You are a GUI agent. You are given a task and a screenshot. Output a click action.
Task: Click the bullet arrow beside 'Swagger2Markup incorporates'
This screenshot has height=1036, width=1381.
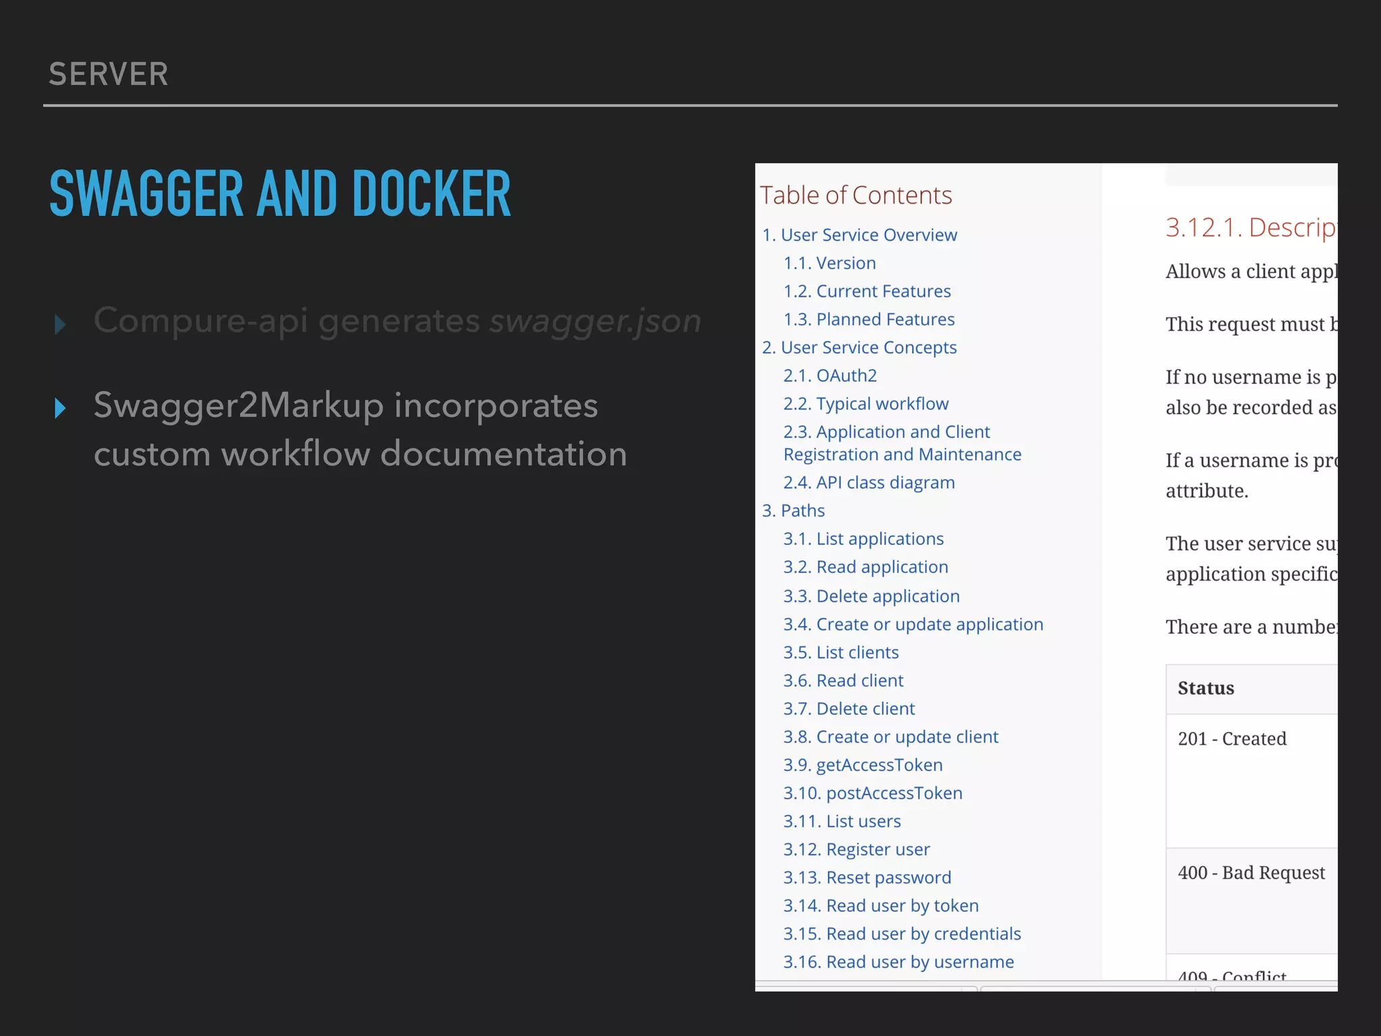tap(60, 408)
